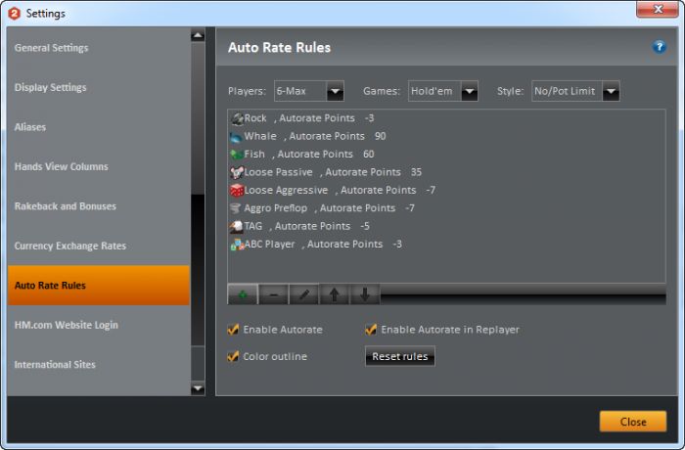
Task: Click the Reset rules button
Action: point(399,356)
